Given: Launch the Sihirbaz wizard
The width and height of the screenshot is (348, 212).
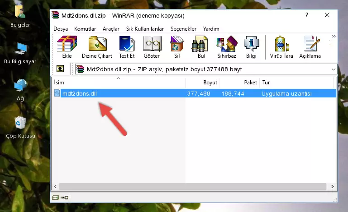Looking at the screenshot, I should (x=227, y=47).
